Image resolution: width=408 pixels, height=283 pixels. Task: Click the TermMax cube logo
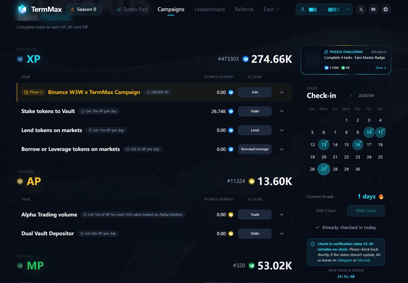pyautogui.click(x=22, y=10)
